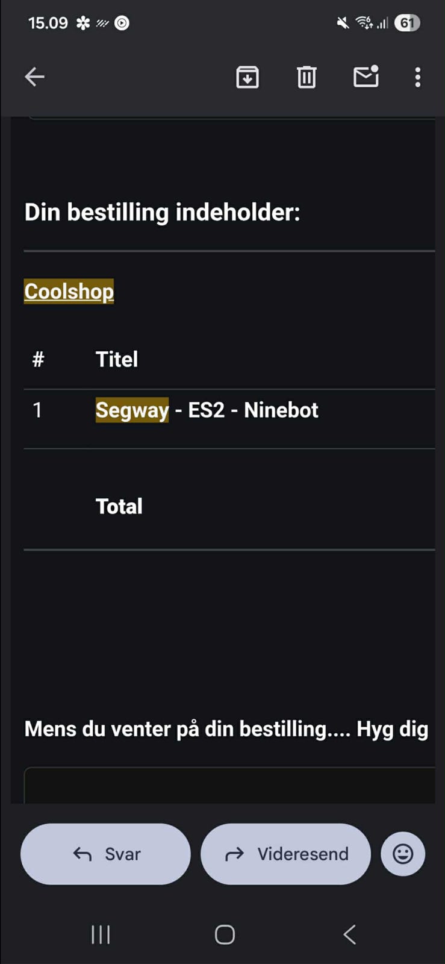This screenshot has width=445, height=964.
Task: Tap the Videresend forward button
Action: click(x=285, y=854)
